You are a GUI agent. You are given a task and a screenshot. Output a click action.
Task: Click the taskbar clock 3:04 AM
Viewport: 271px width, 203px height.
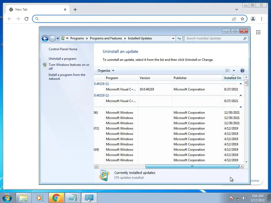258,198
